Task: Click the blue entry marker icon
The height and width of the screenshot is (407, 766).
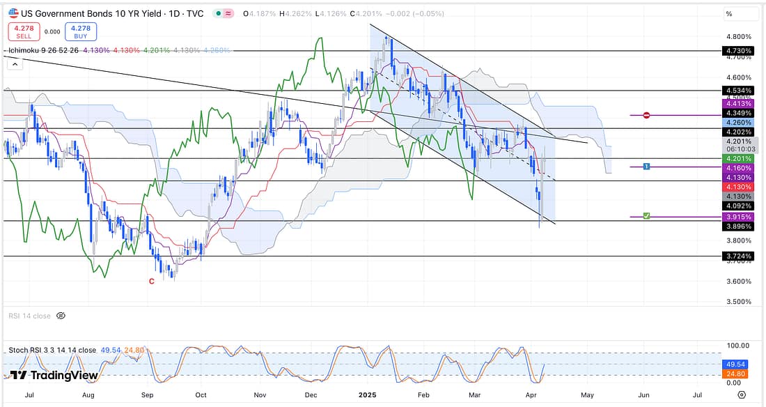Action: point(647,167)
